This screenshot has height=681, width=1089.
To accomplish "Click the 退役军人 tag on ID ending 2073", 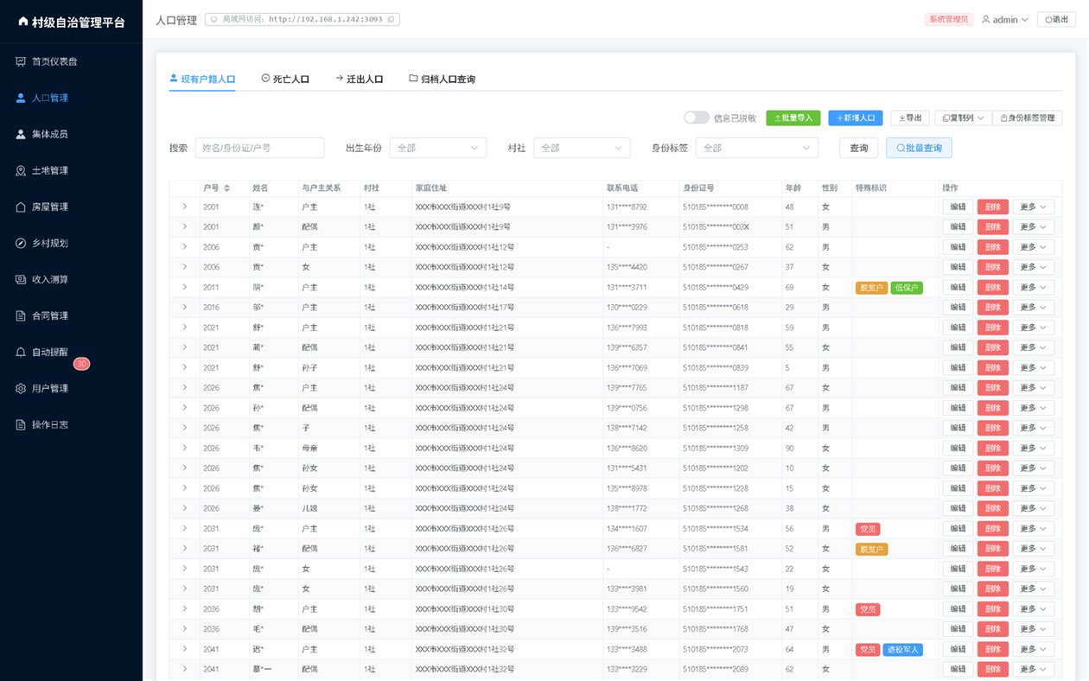I will [902, 649].
